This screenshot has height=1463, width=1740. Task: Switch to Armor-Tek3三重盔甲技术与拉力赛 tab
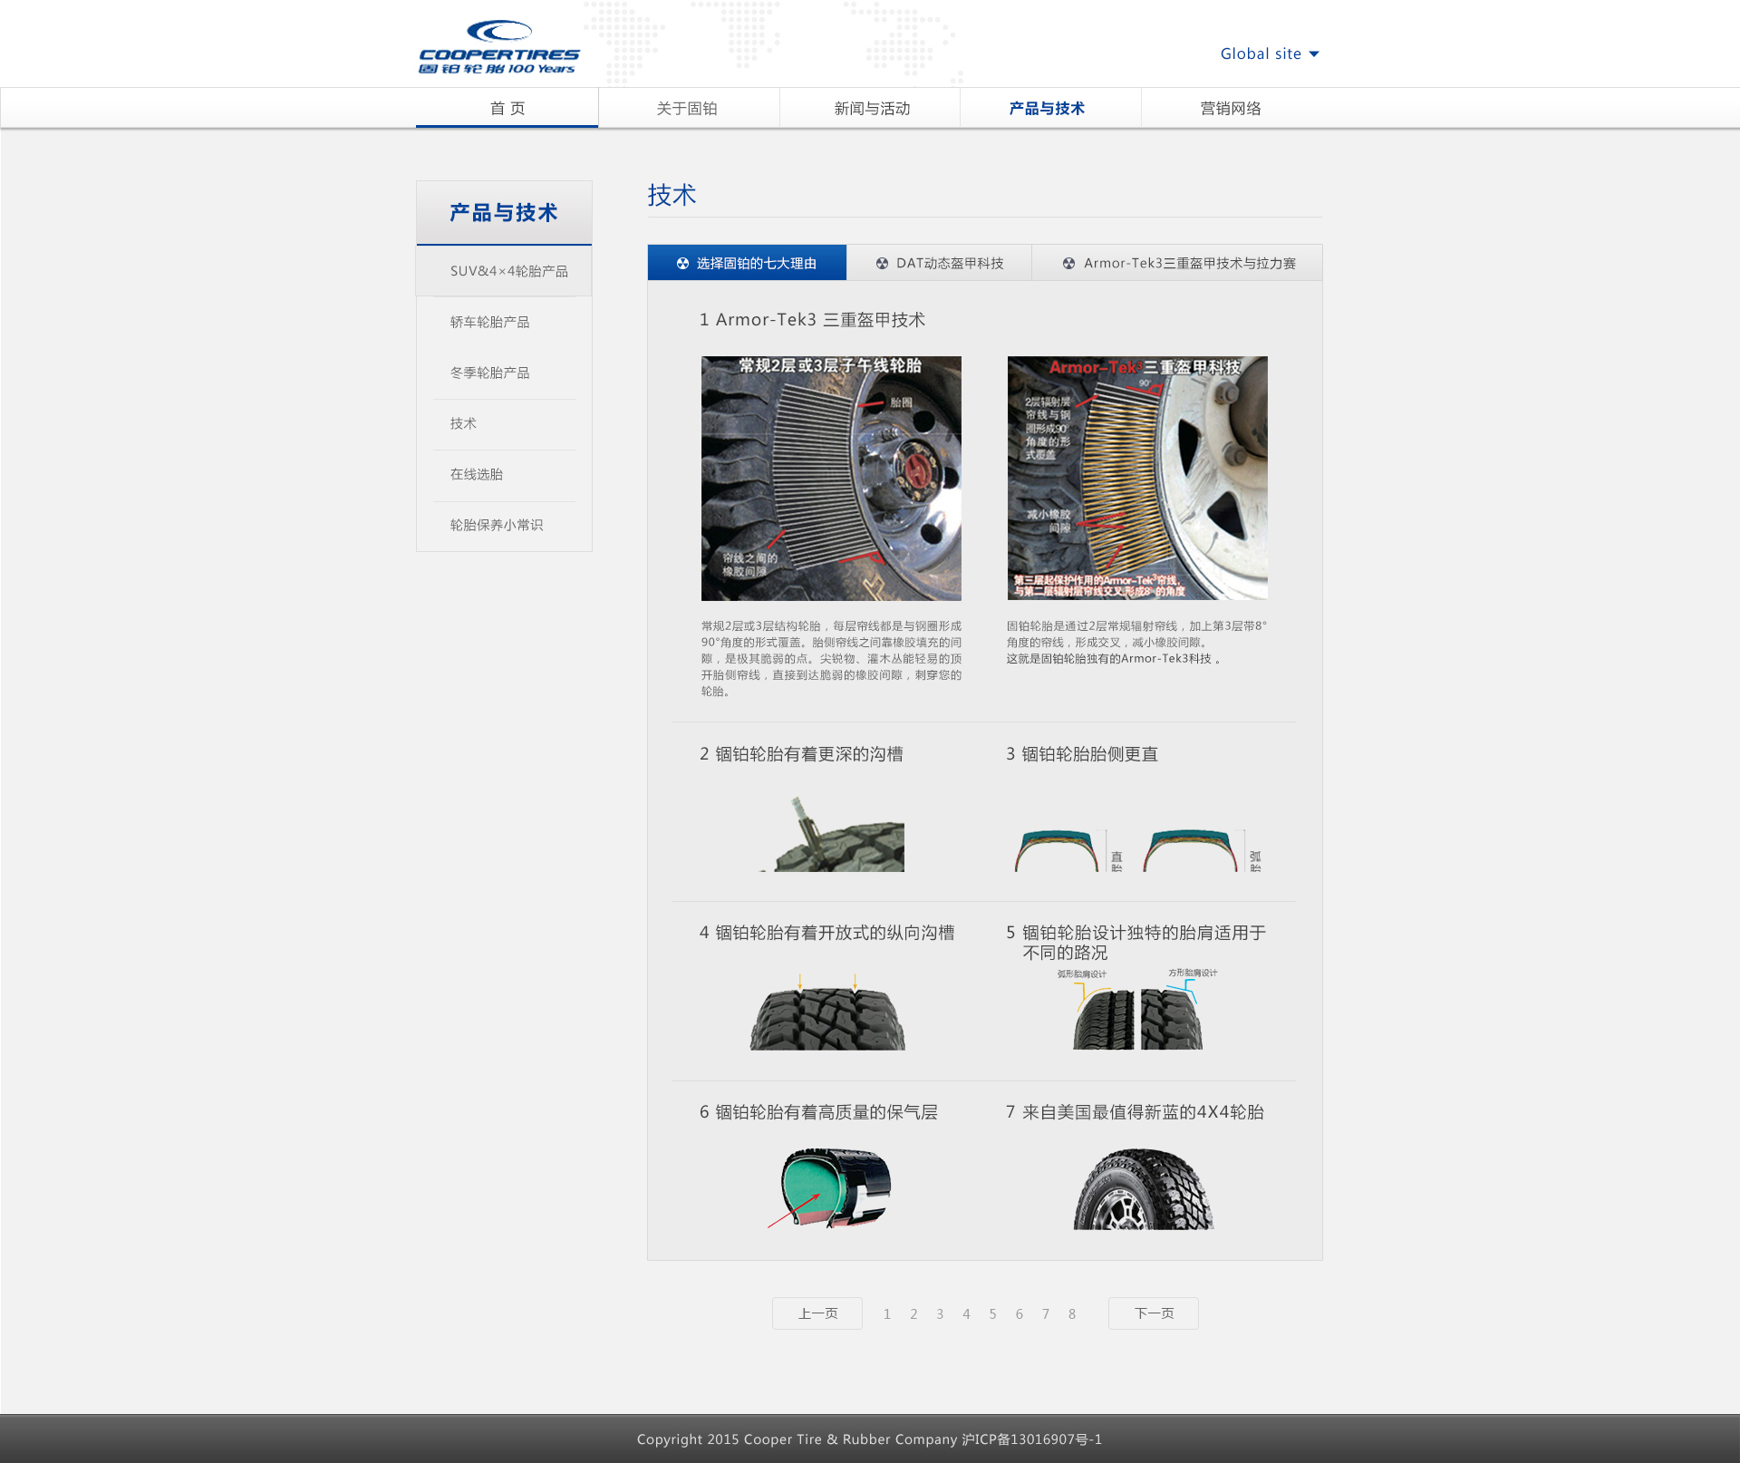pos(1177,263)
